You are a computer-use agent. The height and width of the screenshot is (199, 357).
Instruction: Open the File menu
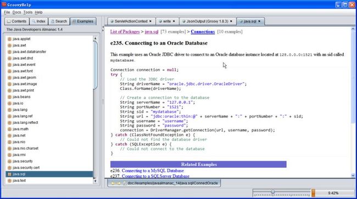7,12
